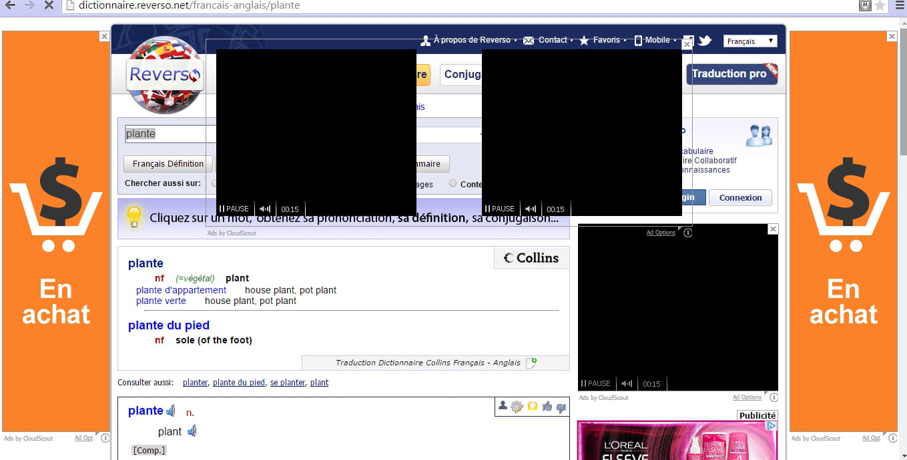The width and height of the screenshot is (907, 460).
Task: Open the Conjugaison tab
Action: (x=461, y=75)
